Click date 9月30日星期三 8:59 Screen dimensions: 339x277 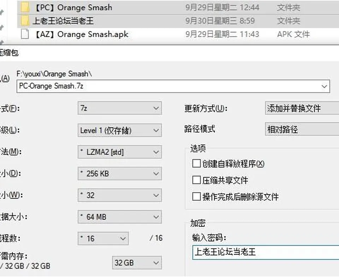(220, 21)
